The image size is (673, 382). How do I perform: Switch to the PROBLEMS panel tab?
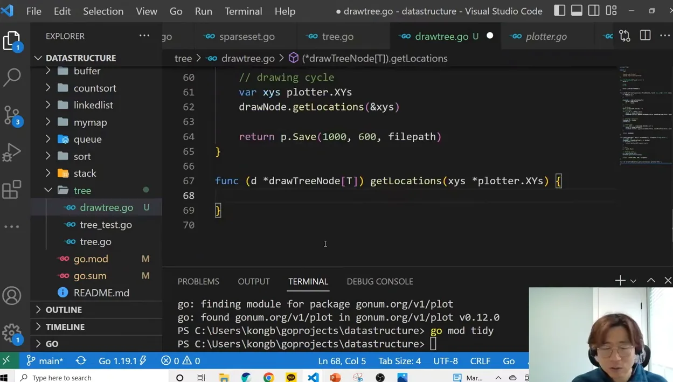tap(198, 281)
